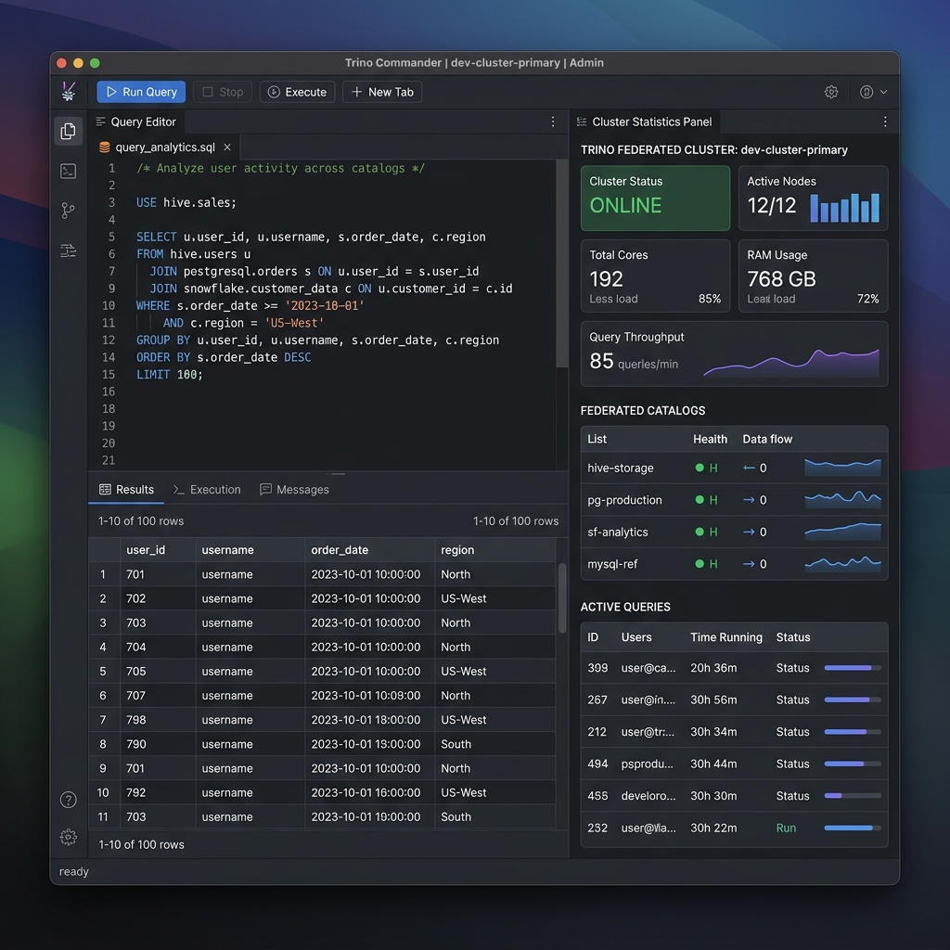Viewport: 950px width, 950px height.
Task: Close the query_analytics.sql tab
Action: pyautogui.click(x=227, y=148)
